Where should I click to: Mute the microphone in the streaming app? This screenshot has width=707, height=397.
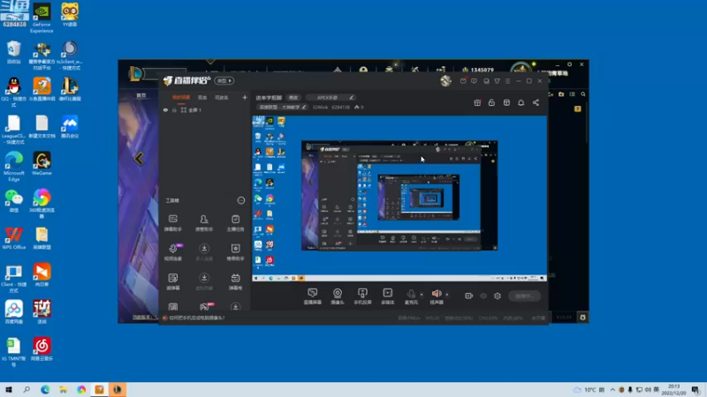[411, 295]
